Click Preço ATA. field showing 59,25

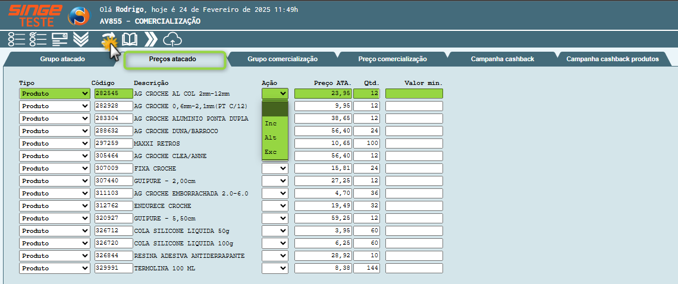tap(322, 218)
